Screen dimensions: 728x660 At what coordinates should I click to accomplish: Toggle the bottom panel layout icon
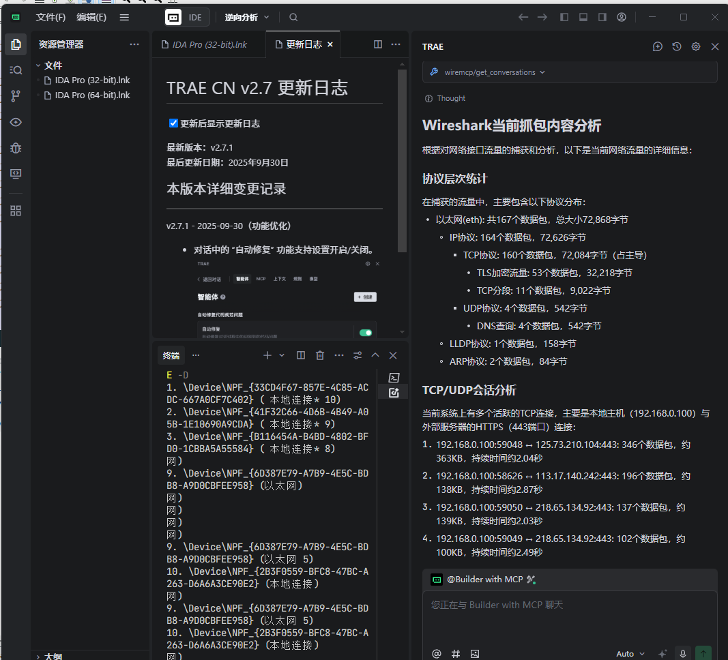click(583, 17)
